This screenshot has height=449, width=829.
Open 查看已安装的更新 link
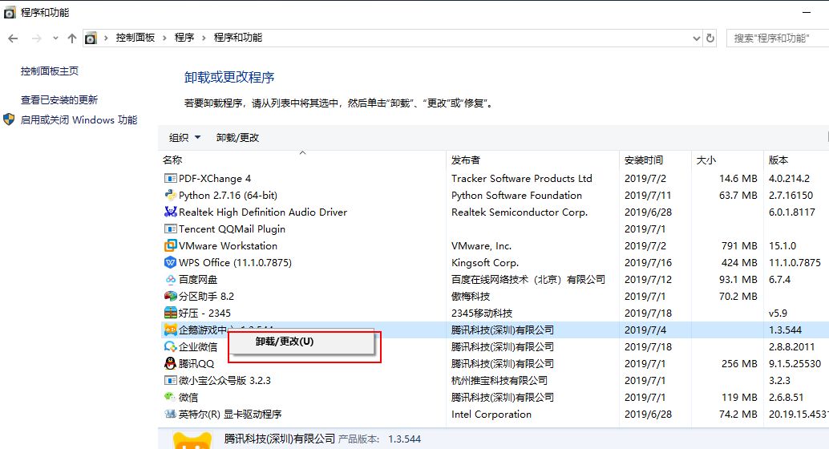(x=59, y=100)
